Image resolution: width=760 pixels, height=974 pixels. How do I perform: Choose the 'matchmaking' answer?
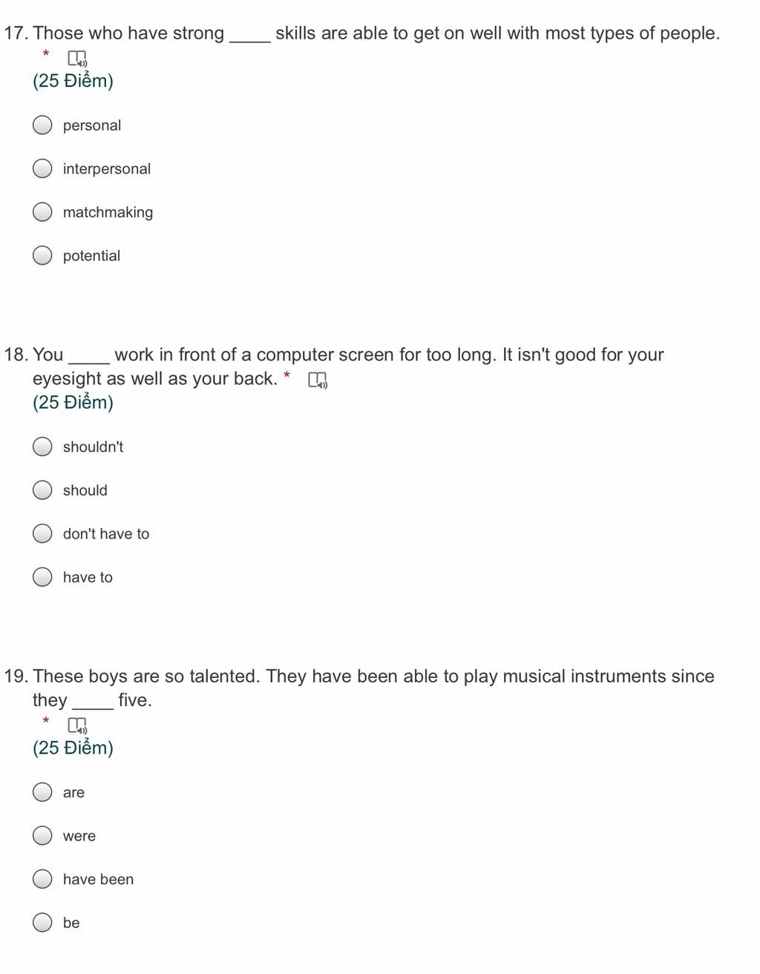click(43, 212)
